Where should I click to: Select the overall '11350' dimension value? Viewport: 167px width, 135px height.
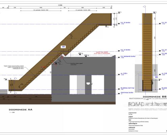click(x=60, y=5)
